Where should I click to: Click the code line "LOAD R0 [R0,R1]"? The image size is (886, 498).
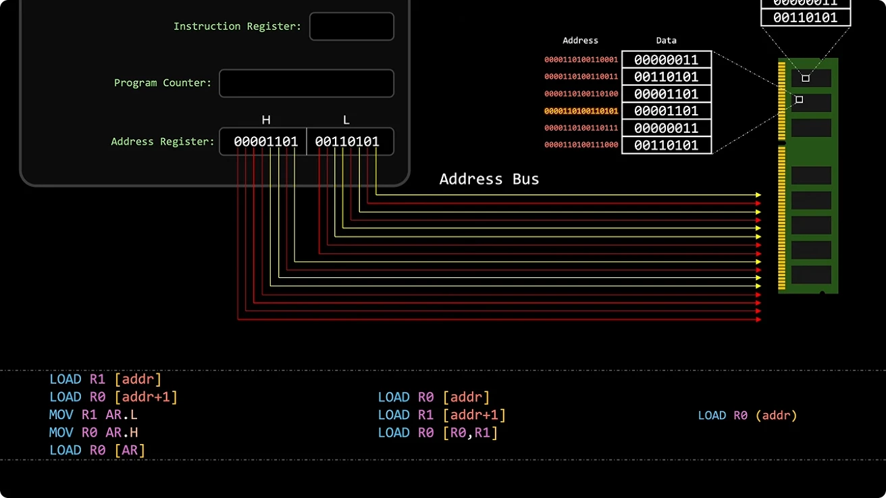tap(438, 433)
